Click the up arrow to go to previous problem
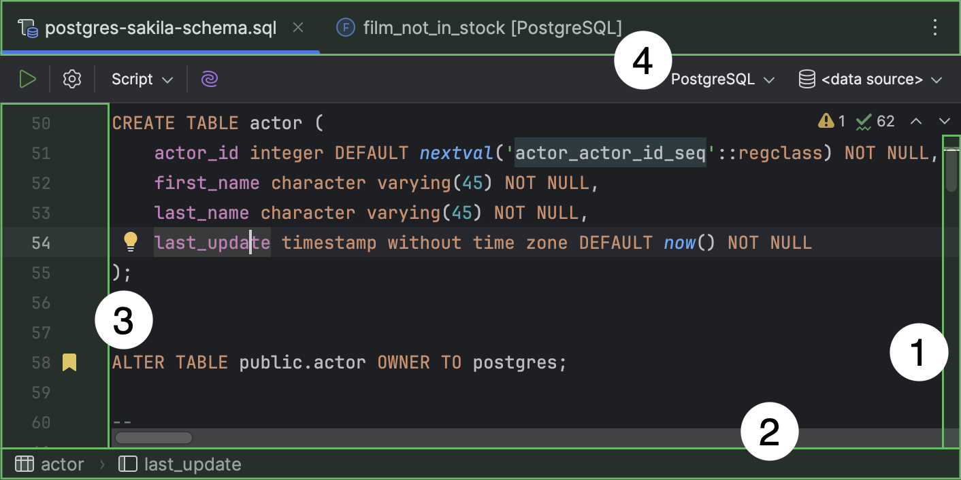This screenshot has height=480, width=961. [x=916, y=121]
